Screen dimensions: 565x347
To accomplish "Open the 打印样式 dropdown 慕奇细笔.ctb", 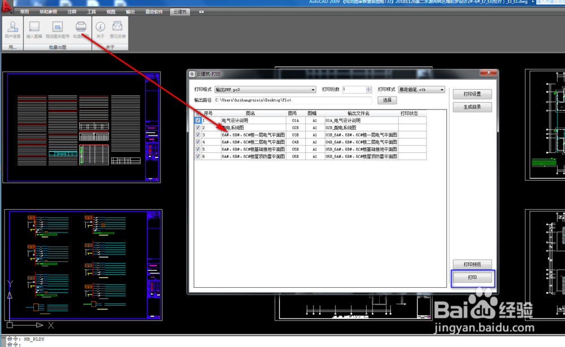I will click(x=421, y=89).
